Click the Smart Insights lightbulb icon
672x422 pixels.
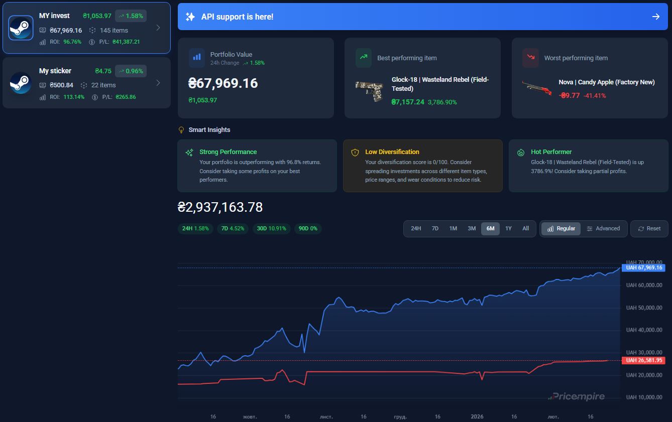pyautogui.click(x=182, y=130)
